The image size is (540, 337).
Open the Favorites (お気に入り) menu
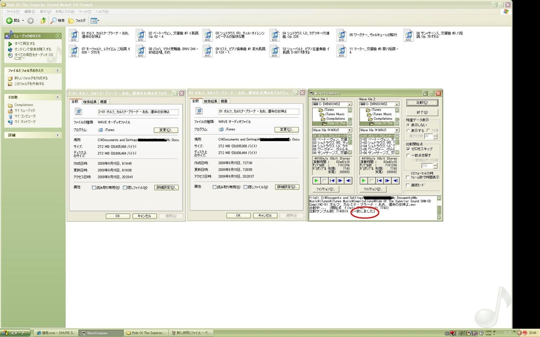click(x=65, y=12)
